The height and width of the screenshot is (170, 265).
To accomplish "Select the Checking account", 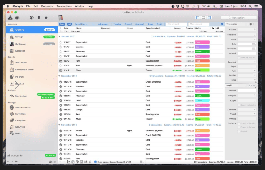I will [x=32, y=30].
